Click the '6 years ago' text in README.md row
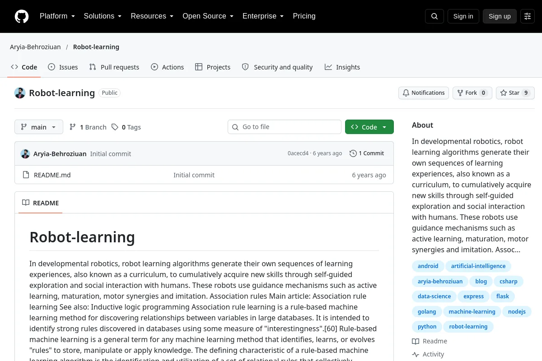 click(369, 175)
